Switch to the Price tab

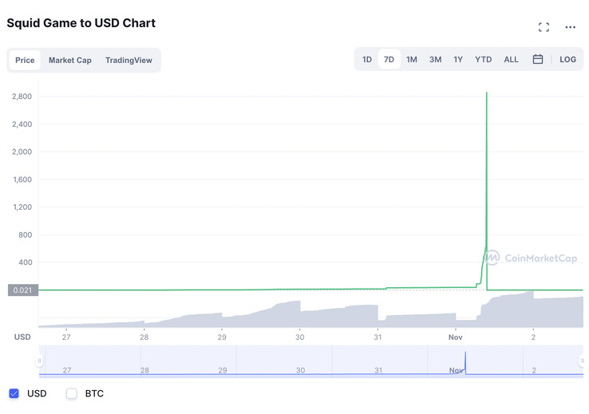click(x=25, y=60)
